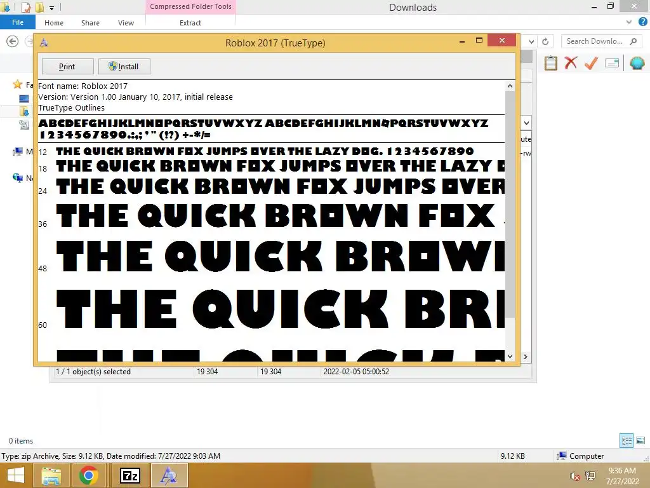This screenshot has width=650, height=488.
Task: Open the Home ribbon tab
Action: [54, 23]
